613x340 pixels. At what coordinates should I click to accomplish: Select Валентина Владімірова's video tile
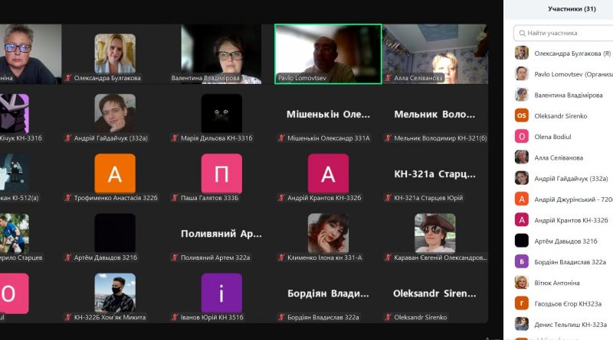pyautogui.click(x=221, y=53)
